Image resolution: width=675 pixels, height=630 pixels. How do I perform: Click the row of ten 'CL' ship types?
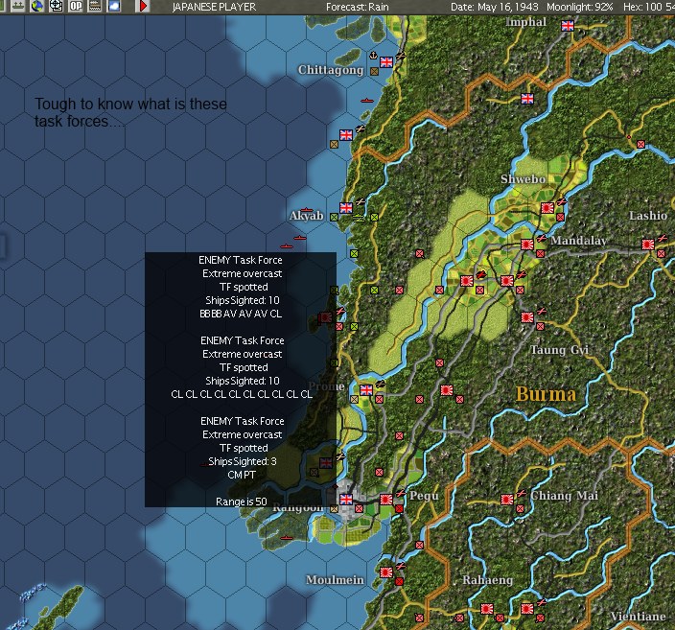tap(242, 394)
